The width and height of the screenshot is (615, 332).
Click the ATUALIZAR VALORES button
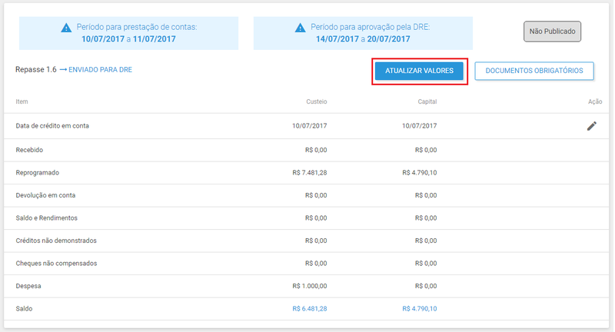click(x=419, y=71)
